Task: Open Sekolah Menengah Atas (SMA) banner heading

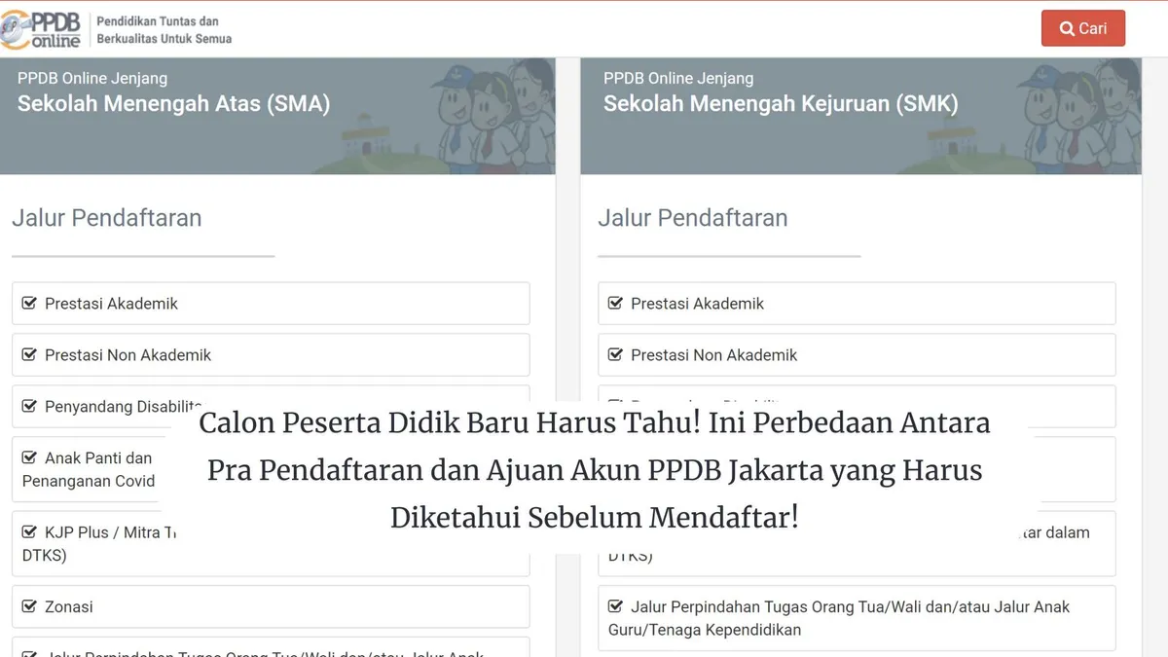Action: tap(173, 103)
